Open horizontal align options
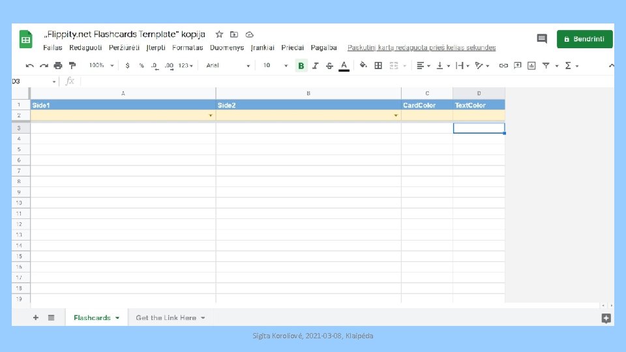Image resolution: width=626 pixels, height=352 pixels. click(423, 65)
